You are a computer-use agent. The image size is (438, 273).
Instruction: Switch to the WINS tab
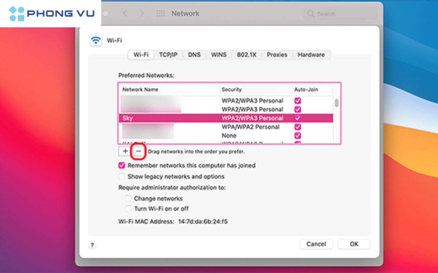click(x=219, y=55)
